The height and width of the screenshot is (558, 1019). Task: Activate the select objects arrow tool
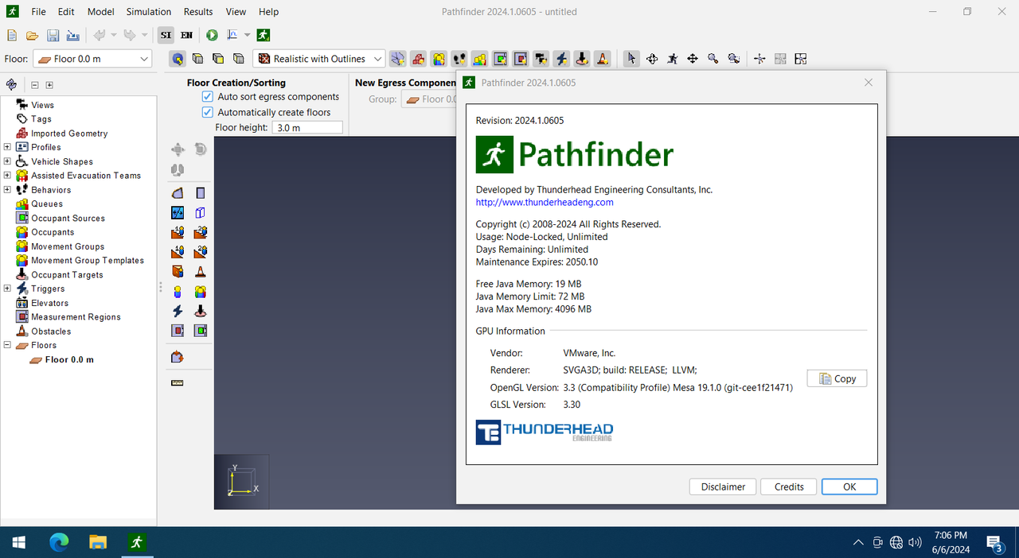pos(631,59)
